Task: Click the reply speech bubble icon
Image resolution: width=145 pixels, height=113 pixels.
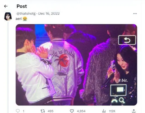Action: click(x=18, y=111)
